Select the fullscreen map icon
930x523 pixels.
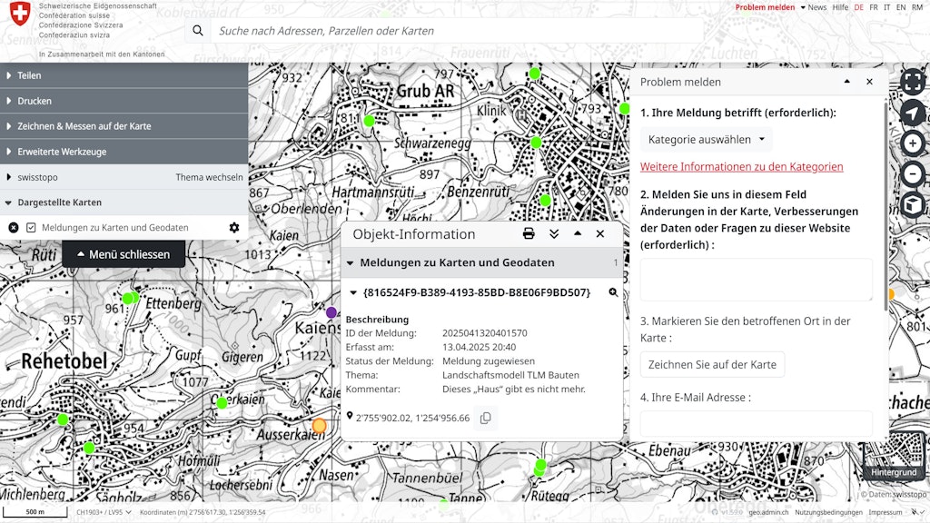point(912,81)
